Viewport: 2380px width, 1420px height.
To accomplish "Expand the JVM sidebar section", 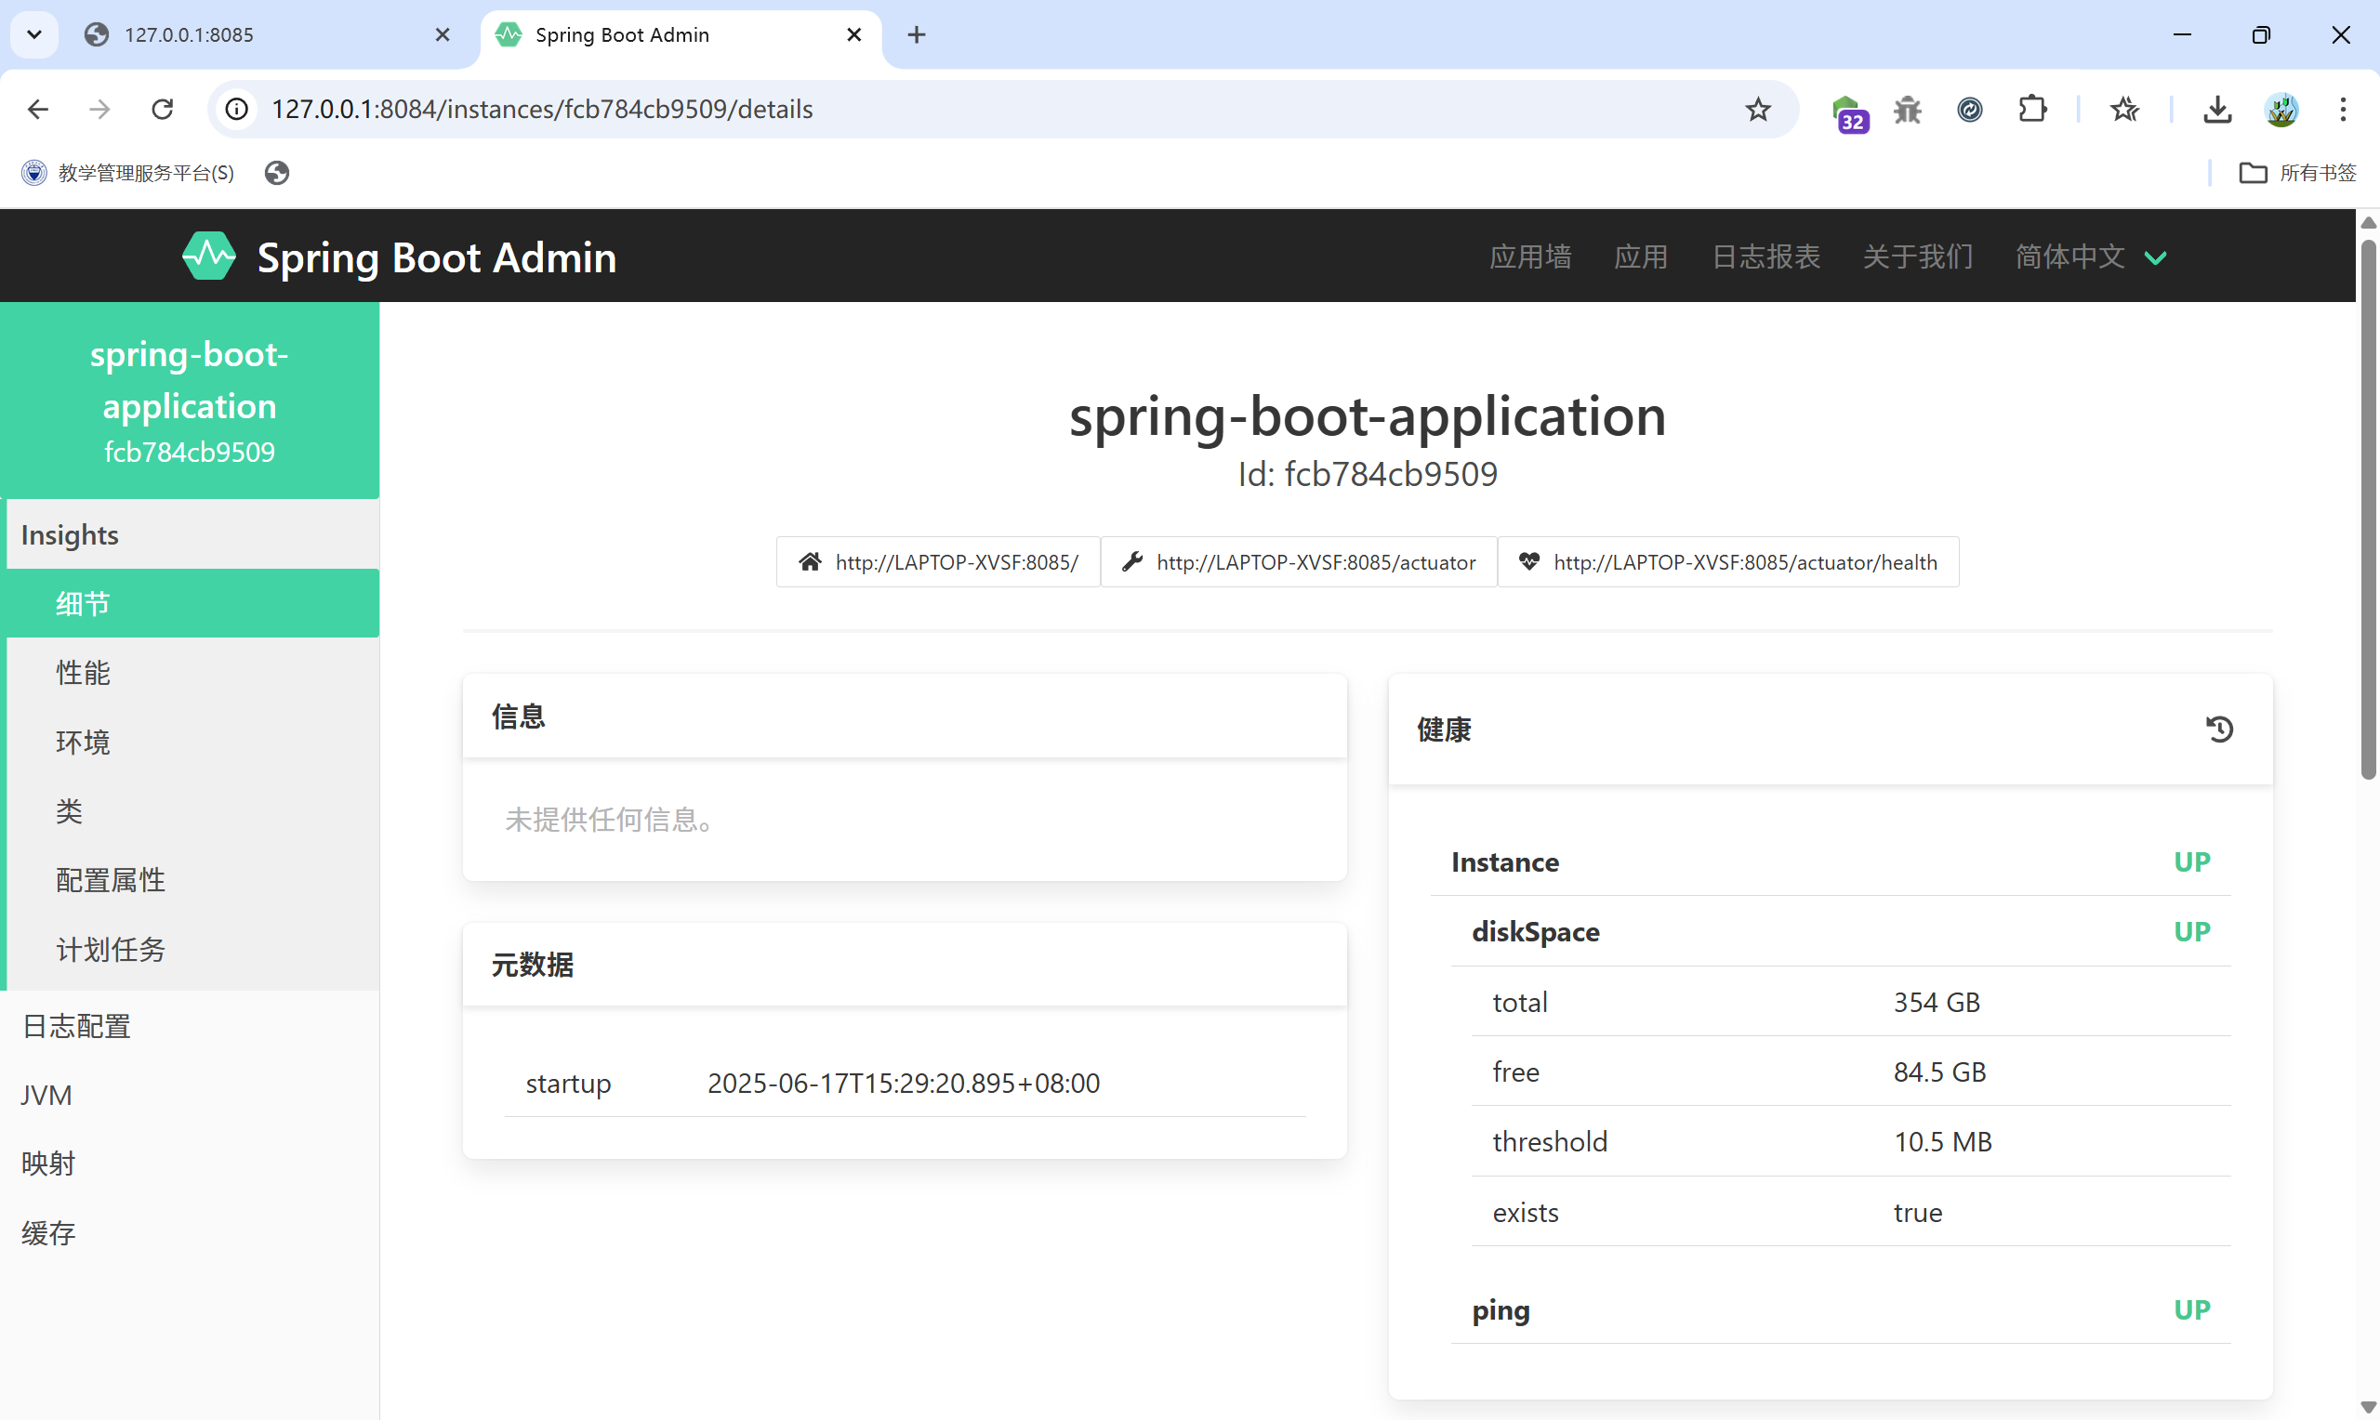I will [x=46, y=1095].
